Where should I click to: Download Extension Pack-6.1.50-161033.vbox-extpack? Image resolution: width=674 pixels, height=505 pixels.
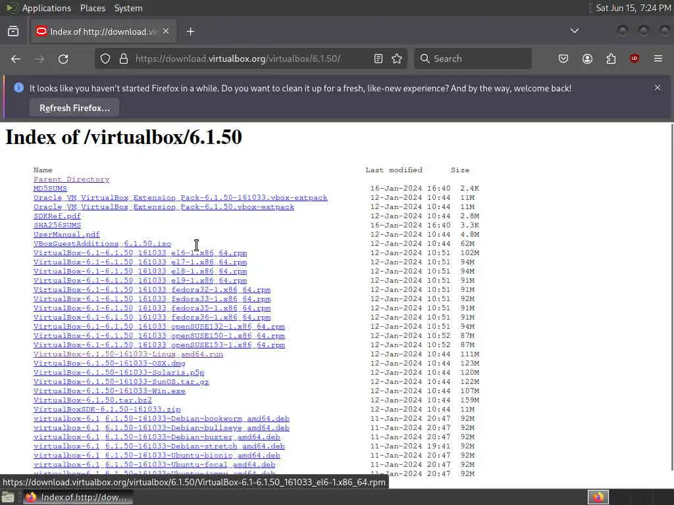180,197
